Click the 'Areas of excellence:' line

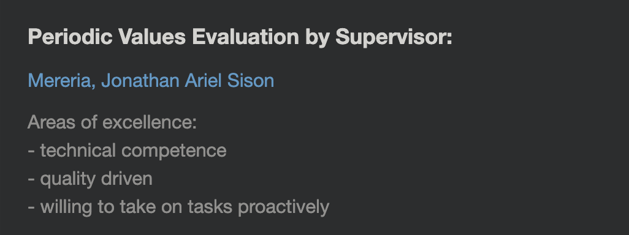point(112,122)
